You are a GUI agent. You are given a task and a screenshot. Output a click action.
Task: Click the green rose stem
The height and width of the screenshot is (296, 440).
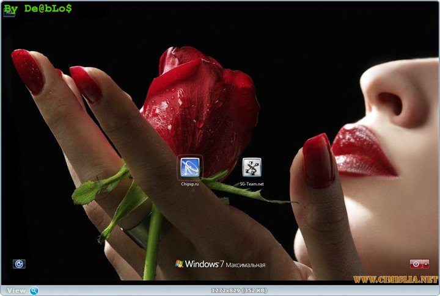click(153, 244)
